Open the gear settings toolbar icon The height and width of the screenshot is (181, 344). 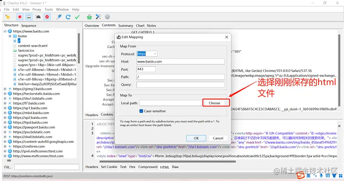[x=107, y=17]
